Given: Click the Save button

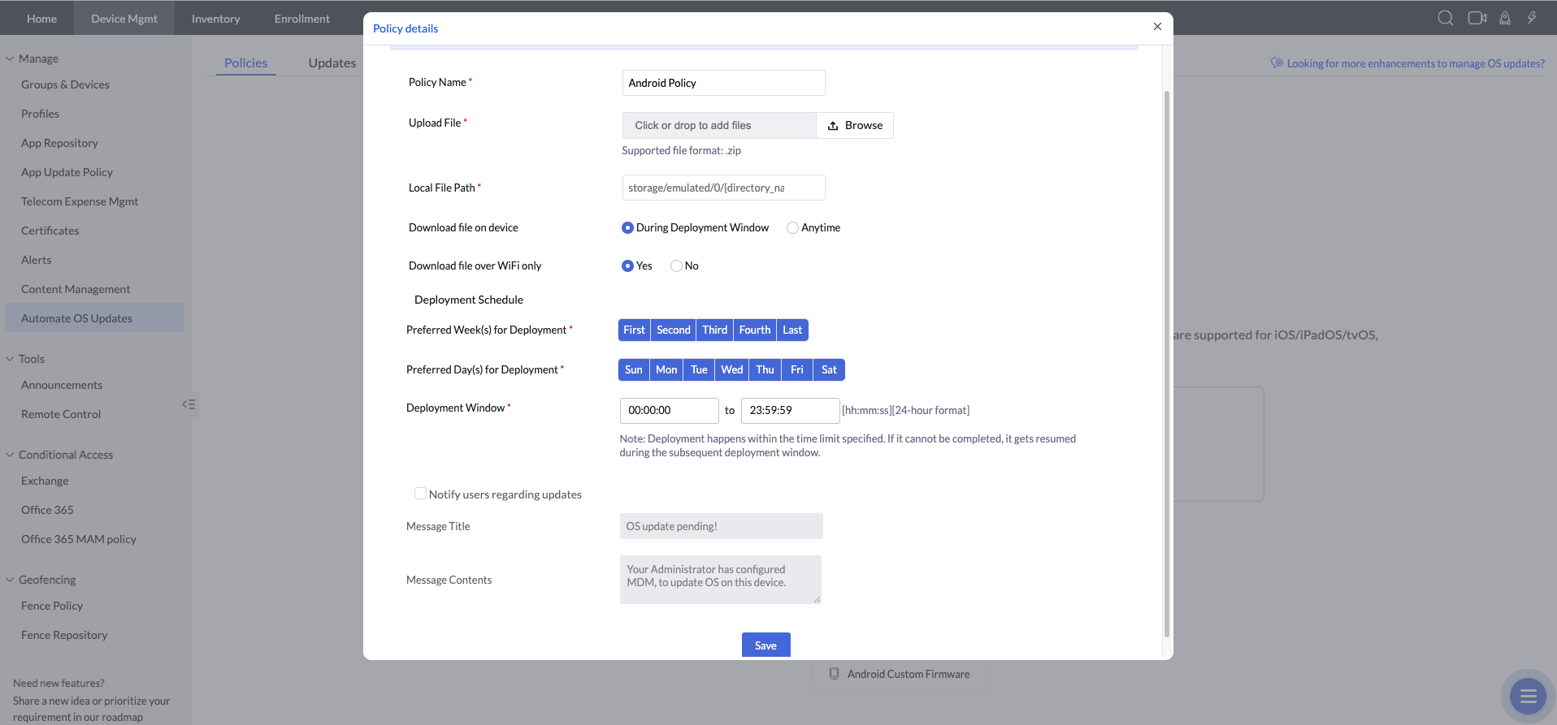Looking at the screenshot, I should click(765, 645).
